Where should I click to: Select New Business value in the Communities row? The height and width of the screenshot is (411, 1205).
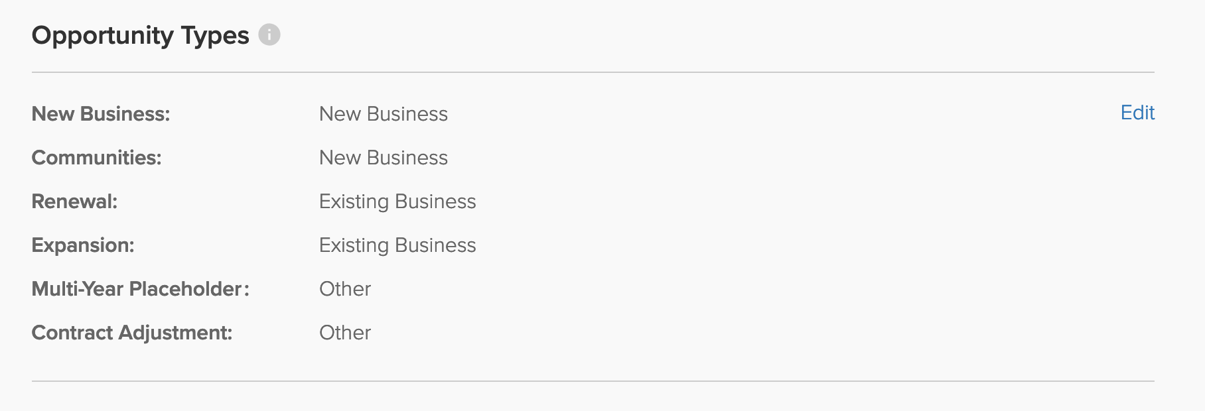click(384, 158)
